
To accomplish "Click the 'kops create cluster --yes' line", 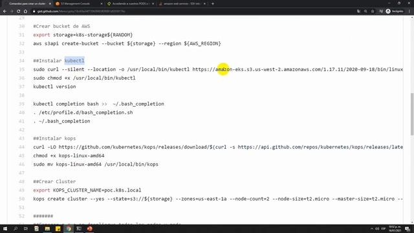I will click(x=218, y=199).
